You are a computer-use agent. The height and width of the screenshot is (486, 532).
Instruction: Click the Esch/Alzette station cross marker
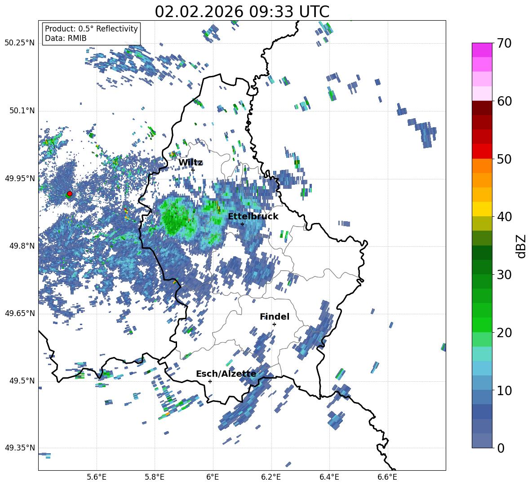pyautogui.click(x=210, y=381)
